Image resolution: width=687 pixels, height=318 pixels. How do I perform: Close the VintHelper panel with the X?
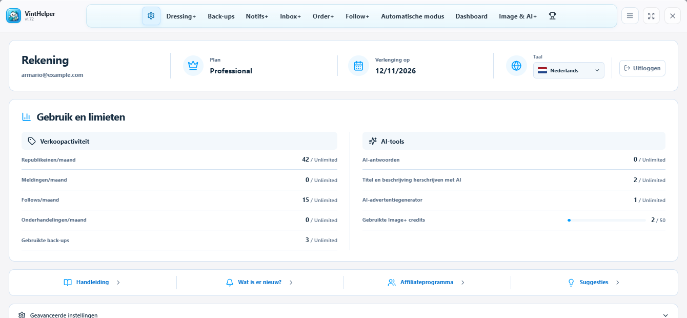coord(673,16)
